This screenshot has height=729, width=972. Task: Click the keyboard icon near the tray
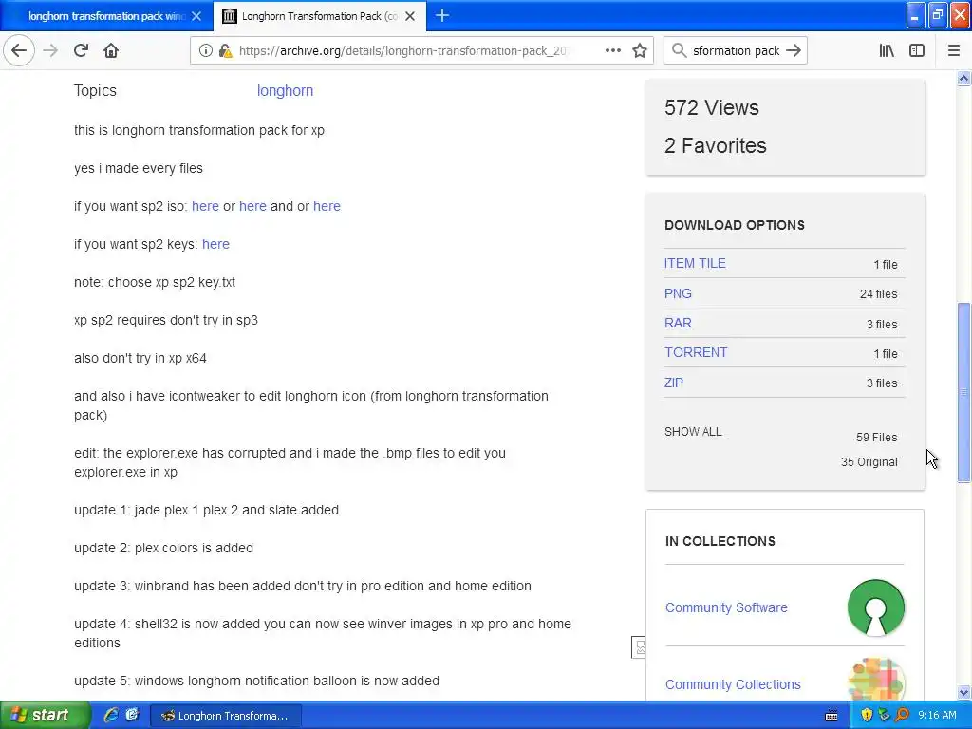[x=832, y=716]
